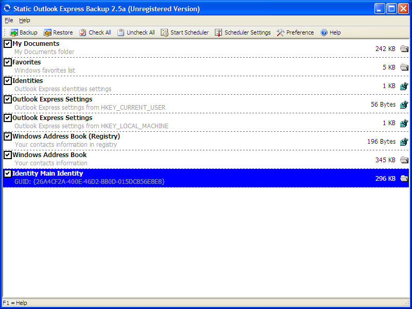
Task: Open the Help menu in the menu bar
Action: click(x=25, y=20)
